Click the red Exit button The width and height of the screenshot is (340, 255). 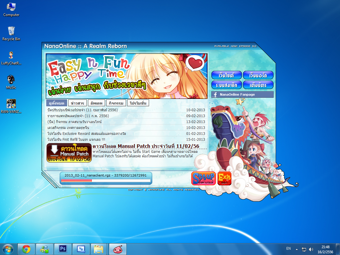(x=224, y=179)
